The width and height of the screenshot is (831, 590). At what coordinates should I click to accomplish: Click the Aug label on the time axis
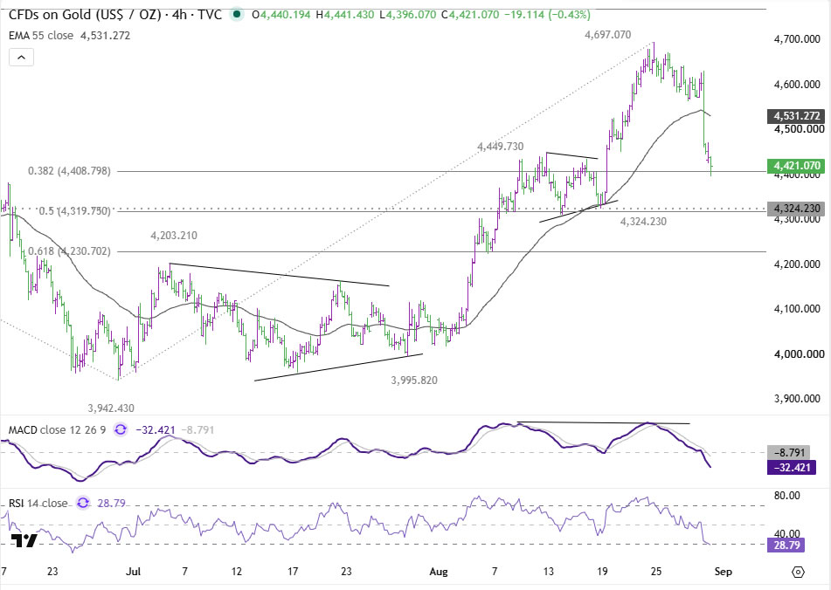[x=439, y=572]
